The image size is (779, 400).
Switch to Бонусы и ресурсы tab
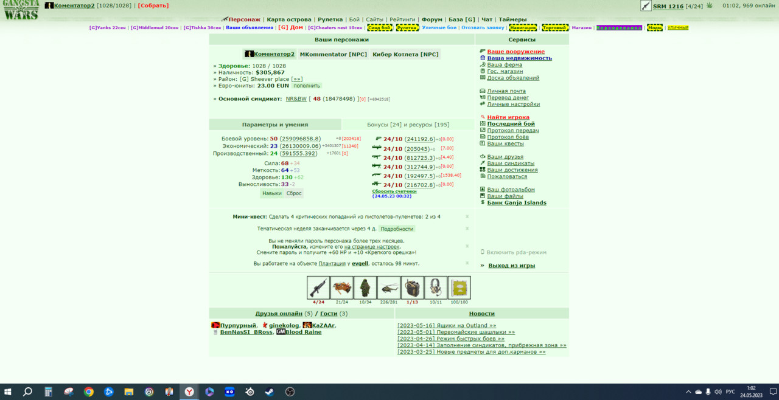pyautogui.click(x=408, y=125)
